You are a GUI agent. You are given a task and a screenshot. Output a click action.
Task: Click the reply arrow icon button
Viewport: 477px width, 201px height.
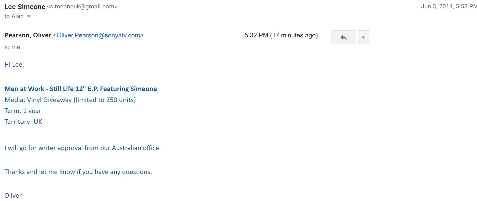(x=344, y=37)
